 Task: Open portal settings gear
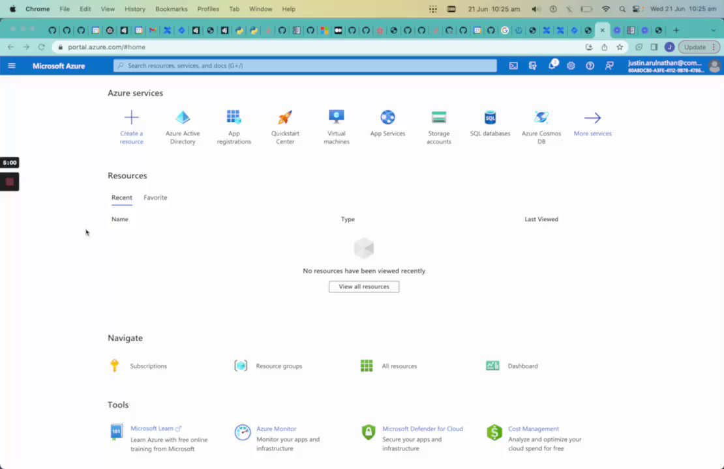tap(571, 66)
